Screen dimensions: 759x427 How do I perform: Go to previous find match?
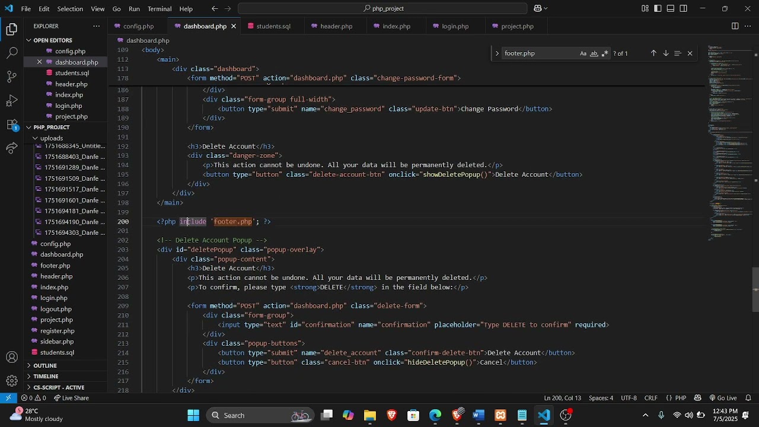653,53
